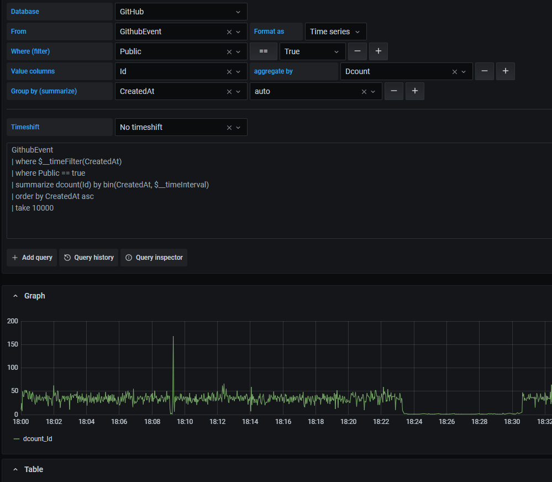This screenshot has width=552, height=482.
Task: Change the Format as Time series dropdown
Action: tap(335, 32)
